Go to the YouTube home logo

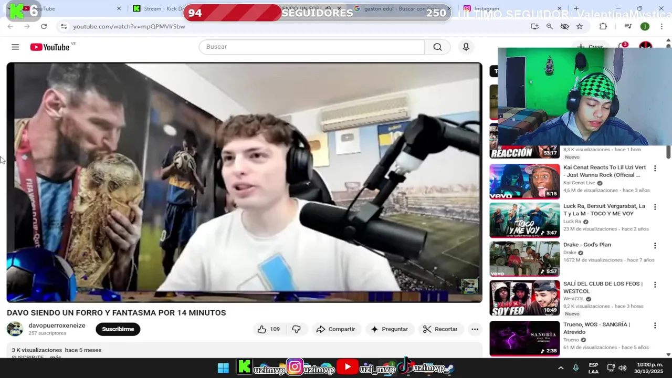coord(50,47)
